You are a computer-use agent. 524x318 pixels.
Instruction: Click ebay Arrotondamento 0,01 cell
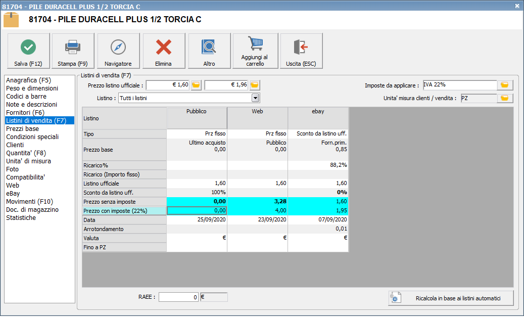[x=318, y=229]
